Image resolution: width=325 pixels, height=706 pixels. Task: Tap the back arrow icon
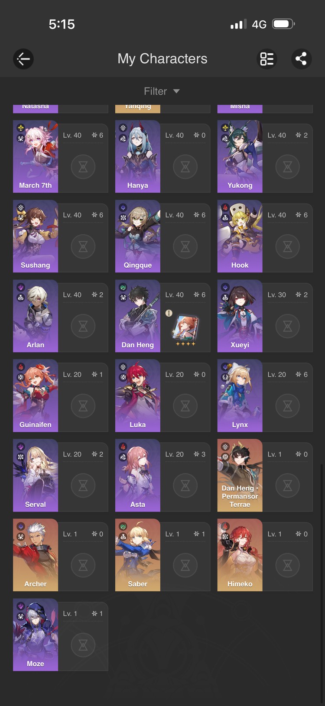(23, 59)
